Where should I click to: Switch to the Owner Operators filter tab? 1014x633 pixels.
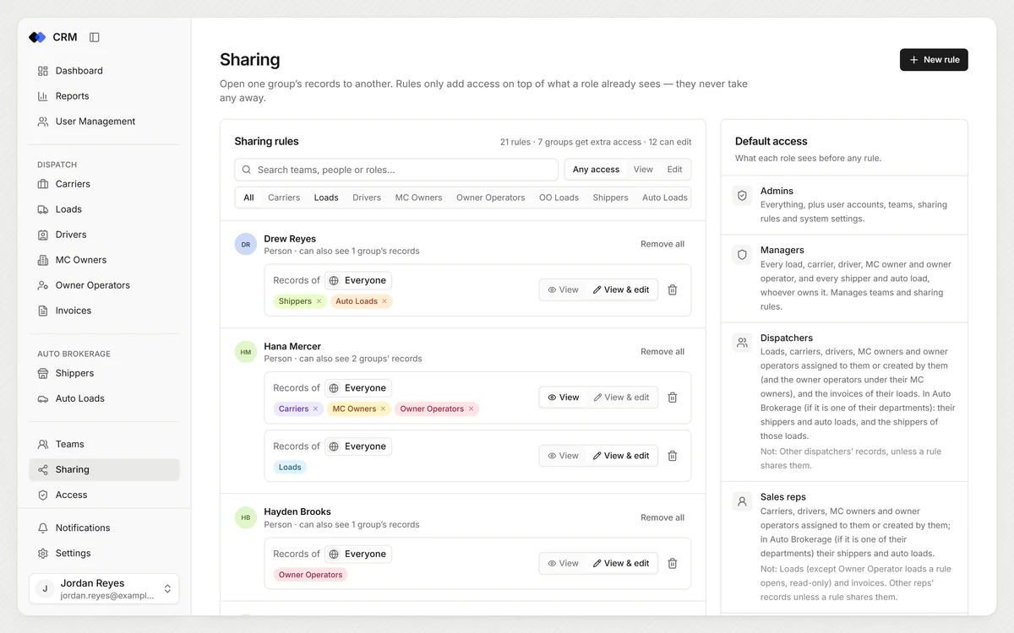(x=490, y=197)
